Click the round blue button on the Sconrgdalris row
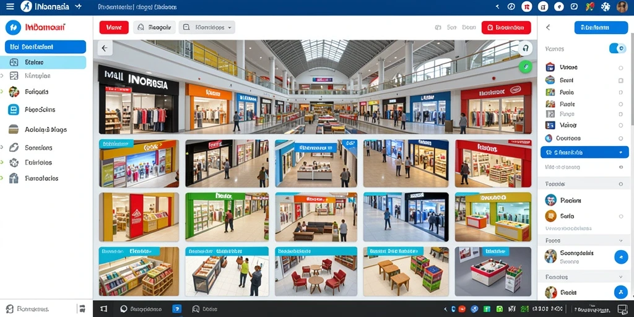This screenshot has width=634, height=317. [x=621, y=257]
